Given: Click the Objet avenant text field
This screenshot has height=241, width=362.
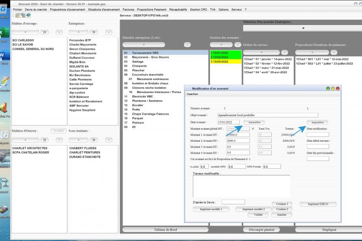Looking at the screenshot, I should tap(268, 115).
